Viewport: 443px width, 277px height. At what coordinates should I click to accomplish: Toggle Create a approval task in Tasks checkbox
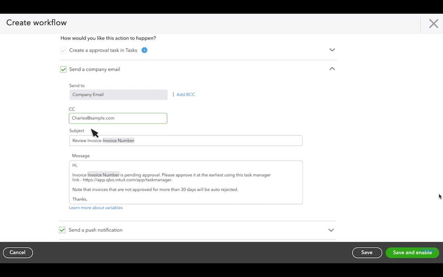coord(63,51)
